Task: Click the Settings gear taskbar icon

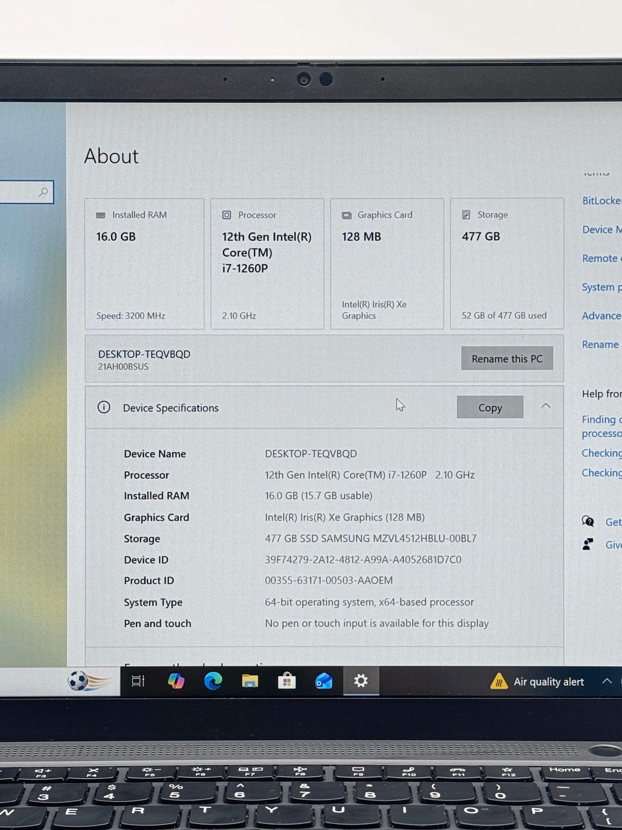Action: (x=361, y=681)
